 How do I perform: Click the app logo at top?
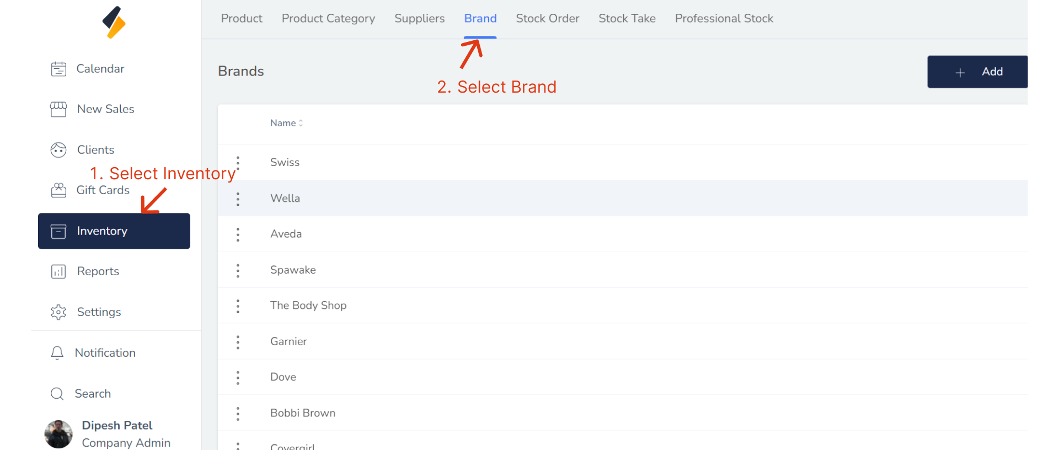click(114, 22)
